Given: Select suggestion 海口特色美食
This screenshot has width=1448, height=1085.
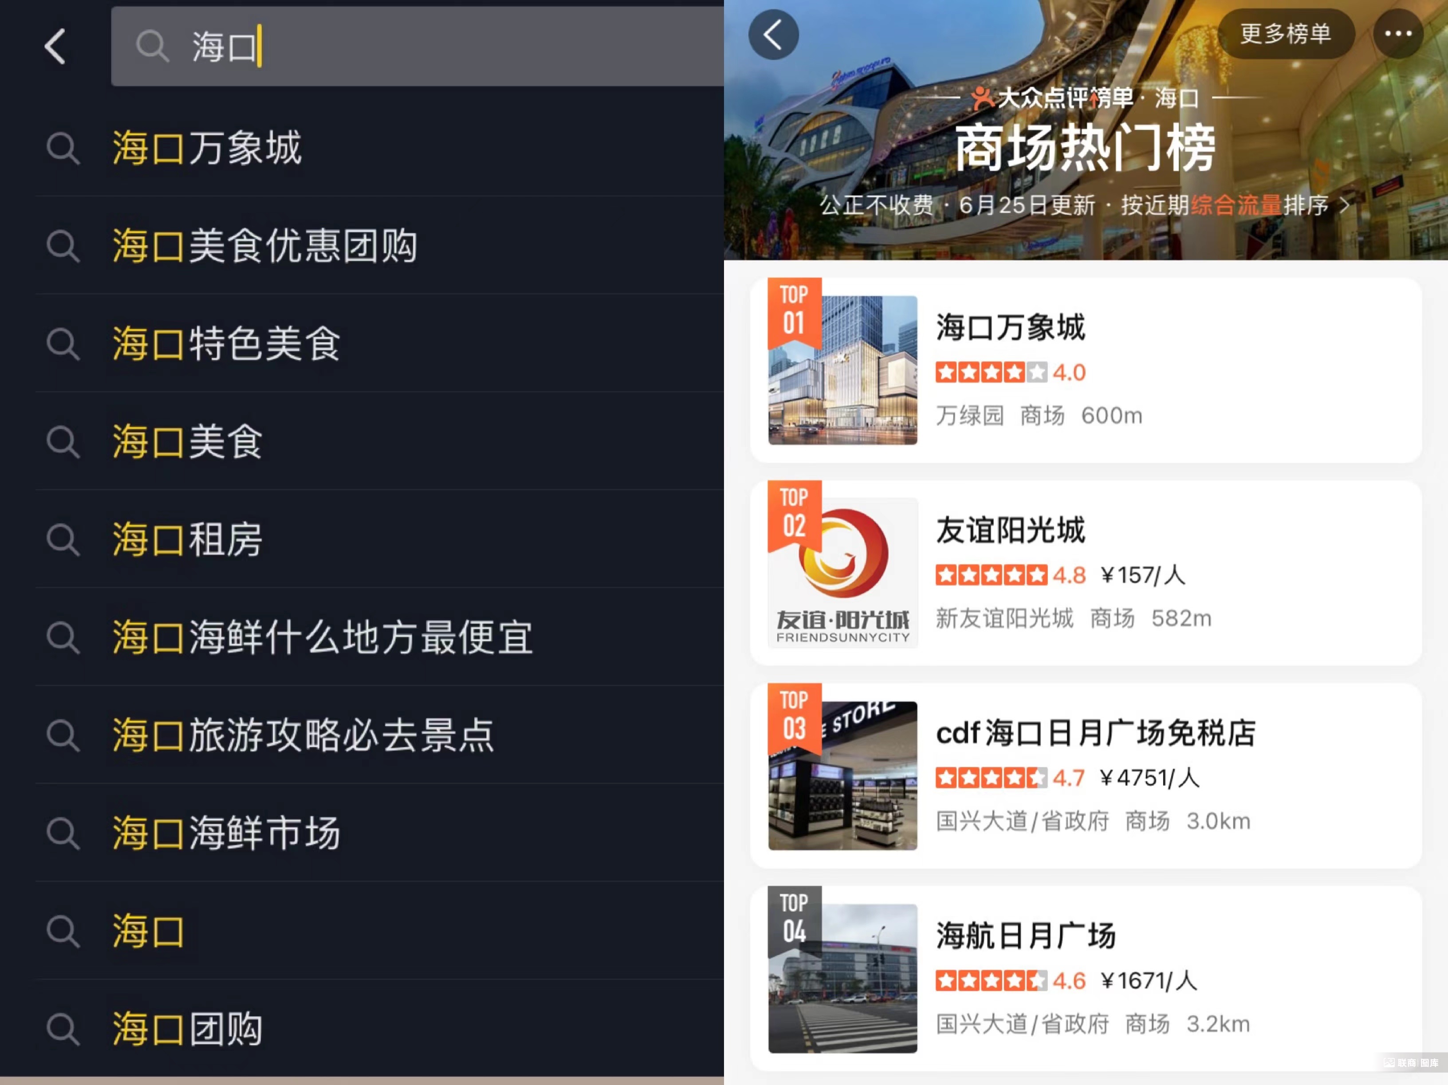Looking at the screenshot, I should click(227, 344).
